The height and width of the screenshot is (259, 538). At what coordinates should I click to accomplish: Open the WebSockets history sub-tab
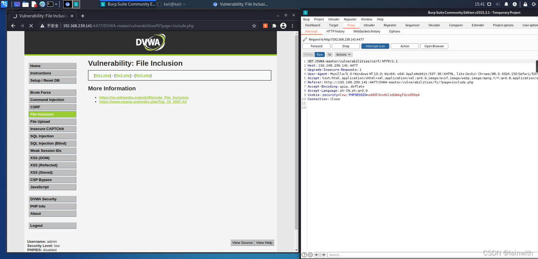367,31
